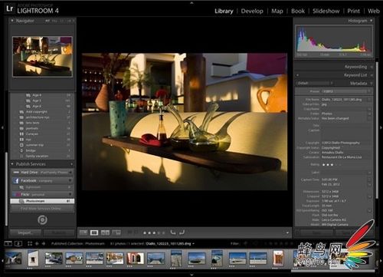Go back to previous source arrow
Image resolution: width=383 pixels, height=277 pixels.
click(x=37, y=243)
